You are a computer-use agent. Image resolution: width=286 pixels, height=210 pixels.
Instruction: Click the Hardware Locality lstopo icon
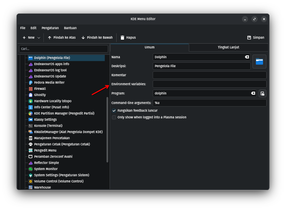click(x=31, y=101)
